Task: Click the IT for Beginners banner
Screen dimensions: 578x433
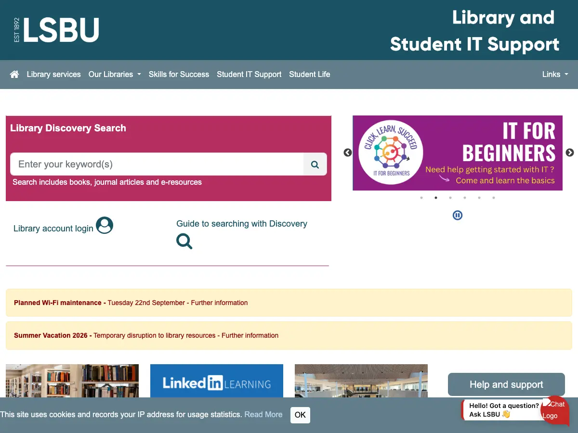Action: tap(458, 153)
